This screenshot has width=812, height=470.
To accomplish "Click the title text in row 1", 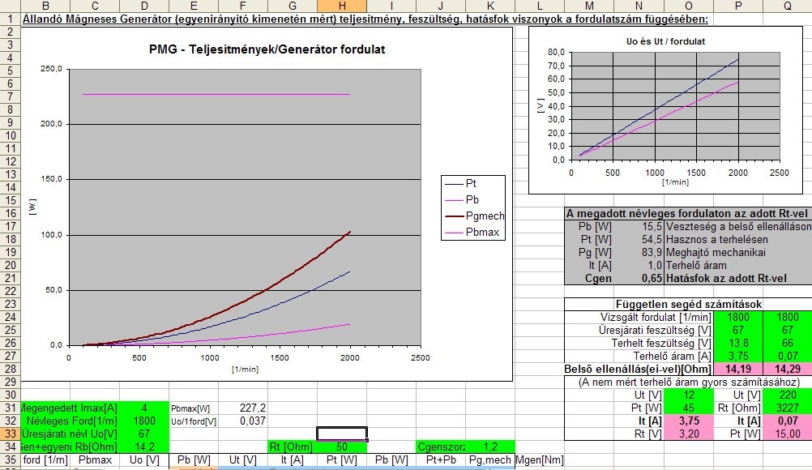I will pos(365,19).
